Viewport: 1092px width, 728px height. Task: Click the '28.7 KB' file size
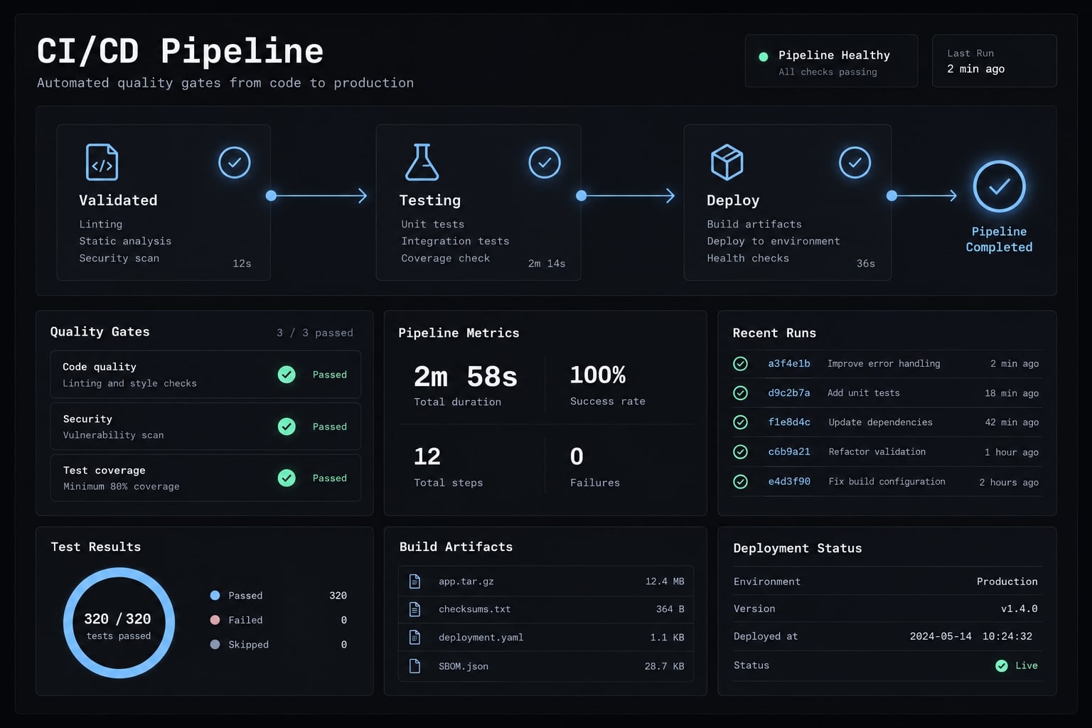point(664,666)
